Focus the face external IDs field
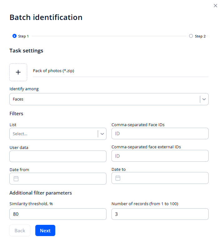 pyautogui.click(x=160, y=156)
